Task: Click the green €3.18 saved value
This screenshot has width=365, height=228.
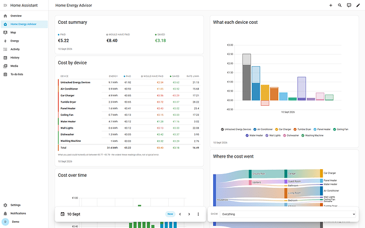Action: (161, 41)
